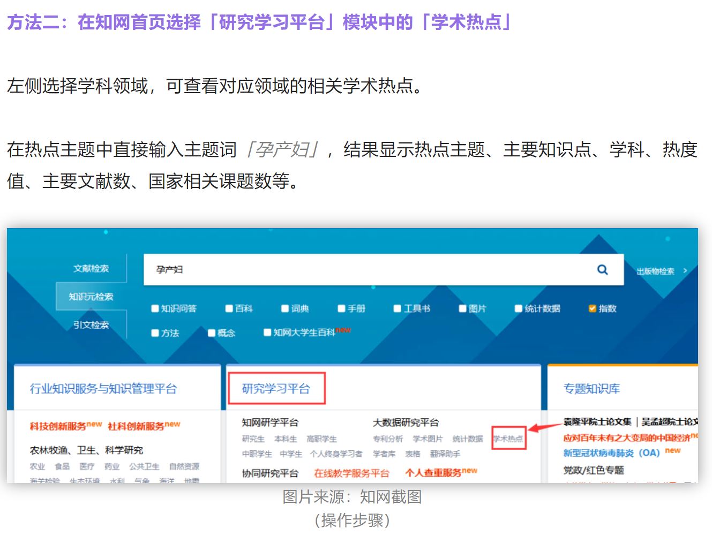Open the 大数据研究平台 link
The height and width of the screenshot is (535, 712).
(406, 423)
